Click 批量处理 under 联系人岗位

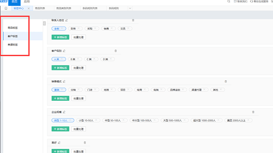(x=78, y=37)
